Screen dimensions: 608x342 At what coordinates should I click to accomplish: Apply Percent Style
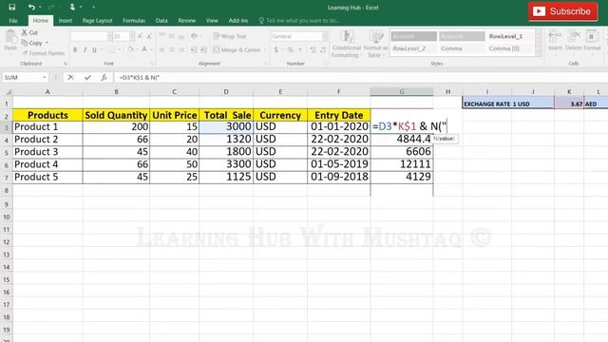tap(290, 49)
